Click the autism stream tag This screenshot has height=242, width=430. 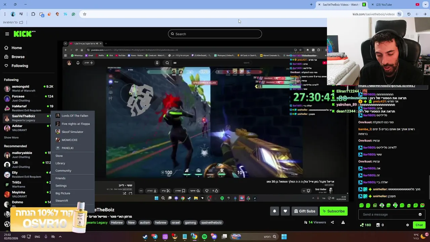coord(145,223)
